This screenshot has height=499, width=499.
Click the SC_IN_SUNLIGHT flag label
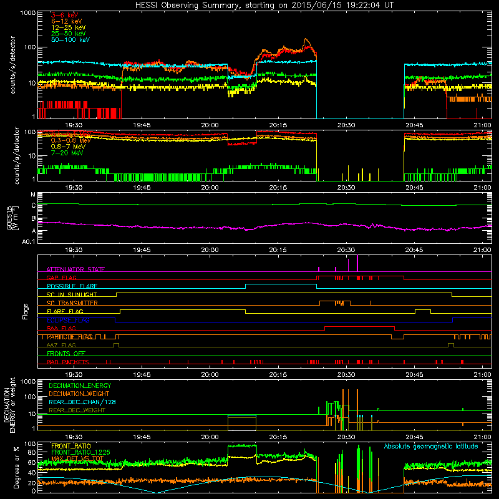tap(72, 294)
